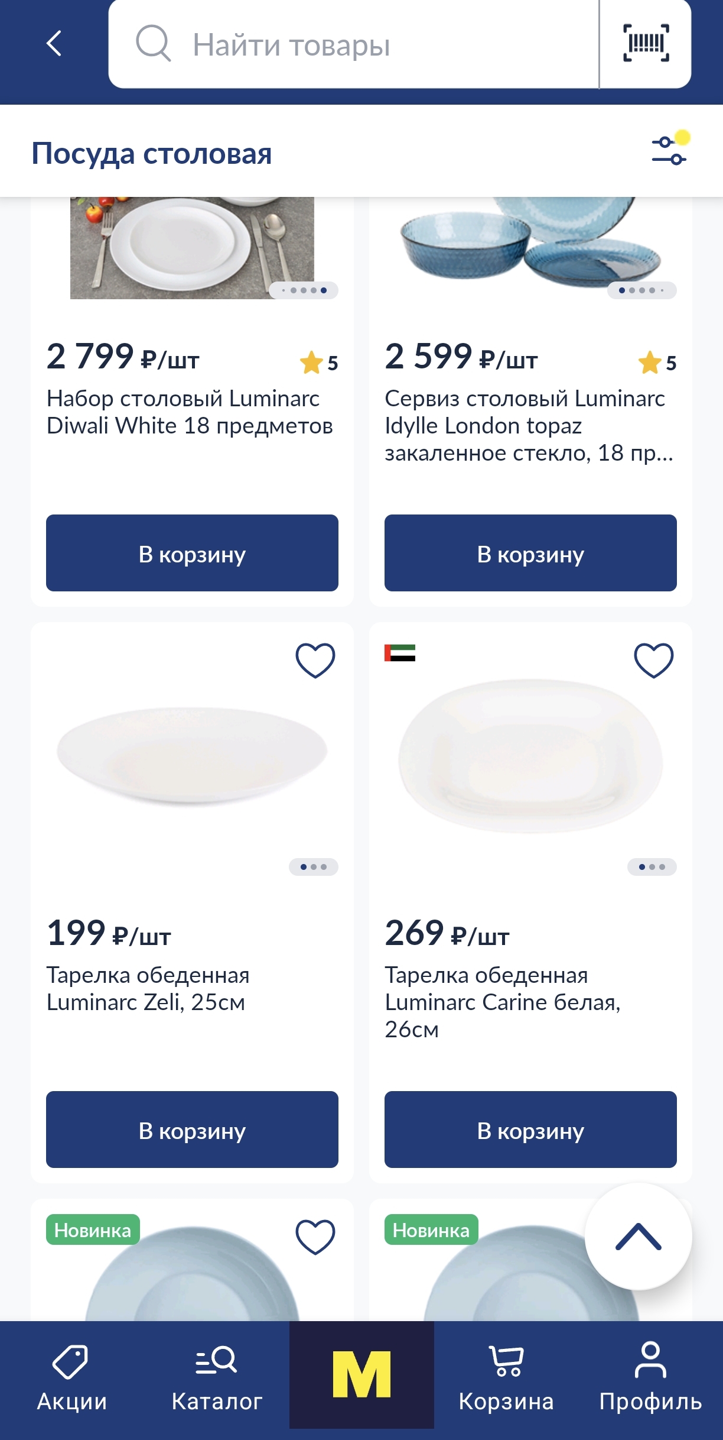Add Luminarc Carine 26см plate to cart

pyautogui.click(x=530, y=1130)
